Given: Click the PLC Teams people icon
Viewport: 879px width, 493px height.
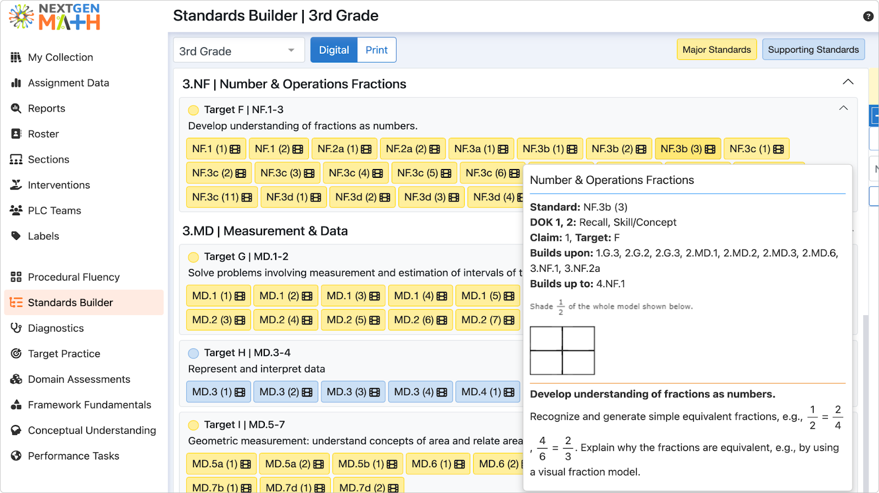Looking at the screenshot, I should coord(16,210).
